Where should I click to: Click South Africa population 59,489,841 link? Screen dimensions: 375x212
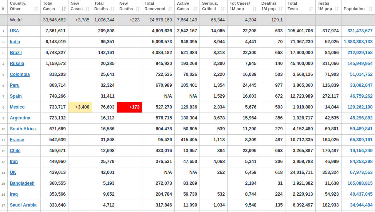361,129
